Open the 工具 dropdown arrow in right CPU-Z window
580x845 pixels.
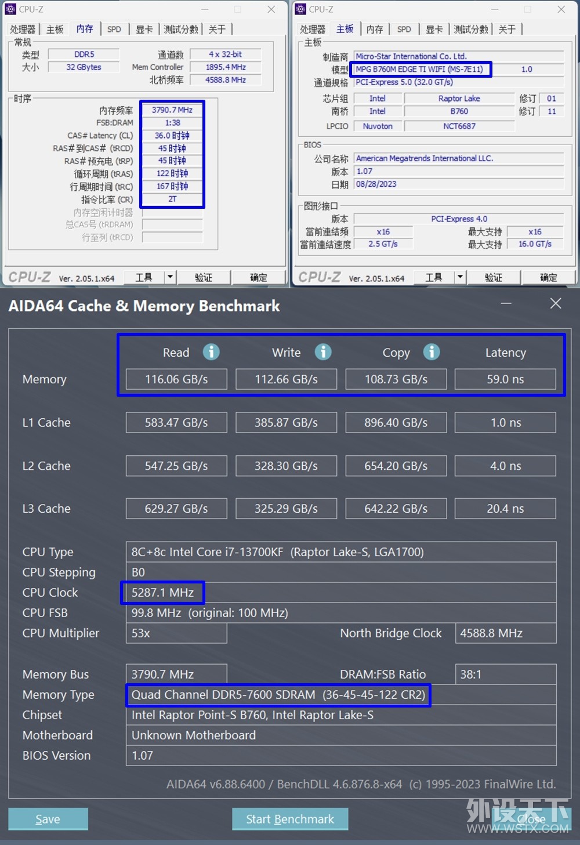coord(460,277)
